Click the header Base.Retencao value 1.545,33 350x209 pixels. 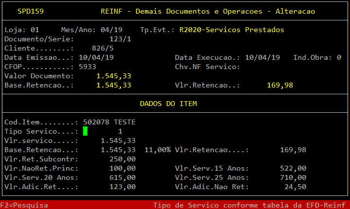pos(114,85)
